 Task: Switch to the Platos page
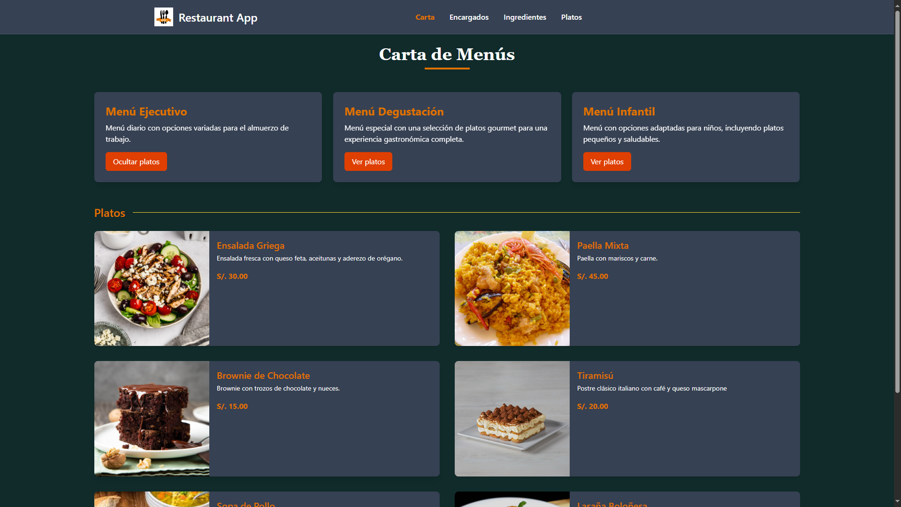571,17
